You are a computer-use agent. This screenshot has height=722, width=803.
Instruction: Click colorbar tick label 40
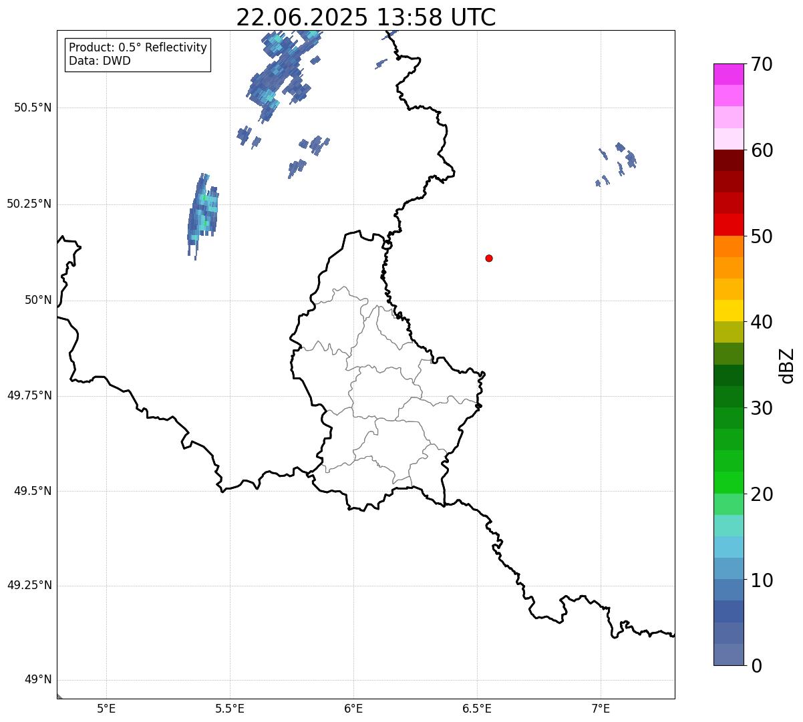pyautogui.click(x=762, y=322)
